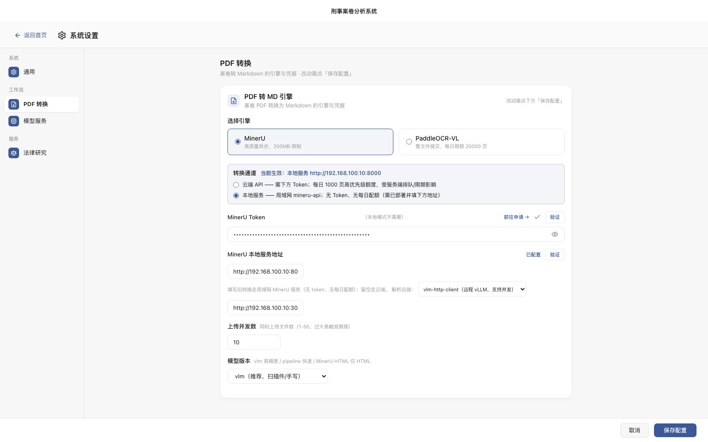Open the PDF 转换 settings section
The width and height of the screenshot is (708, 442).
[x=42, y=104]
